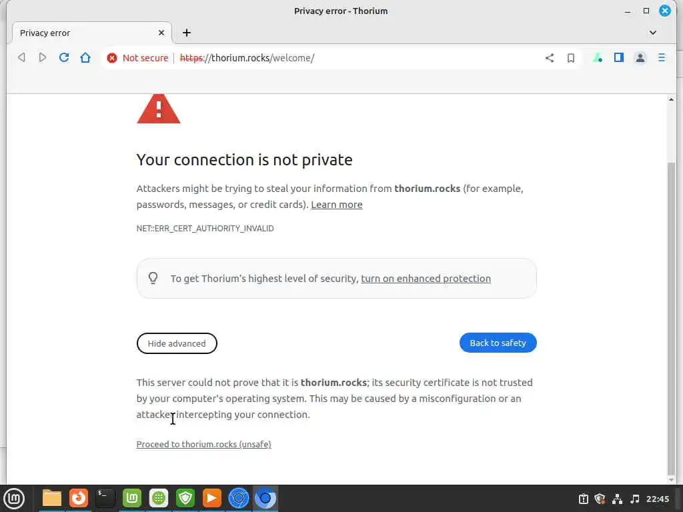683x512 pixels.
Task: Click the Back to safety button
Action: pyautogui.click(x=498, y=343)
